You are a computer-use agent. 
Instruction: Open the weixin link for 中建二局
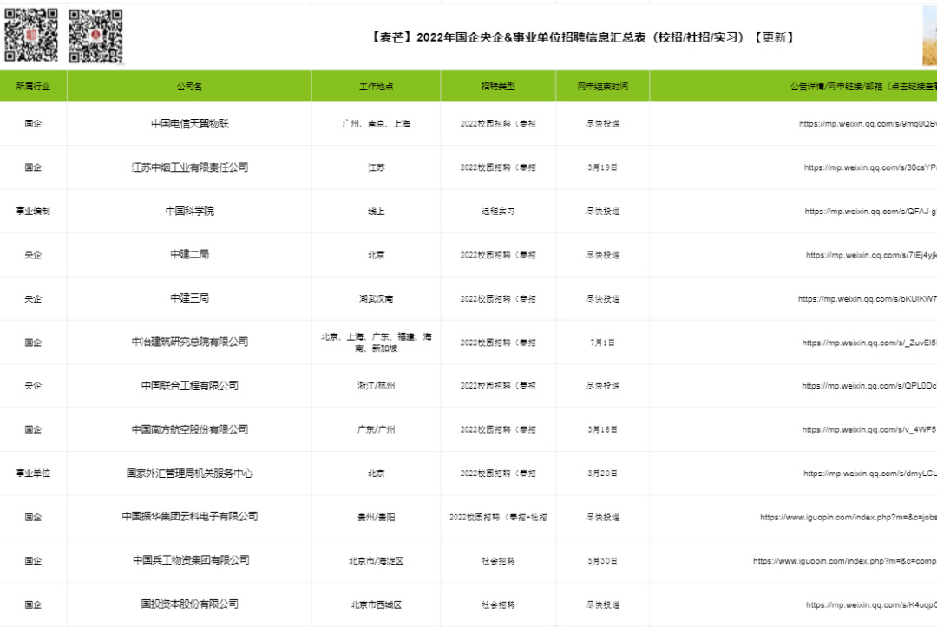coord(871,255)
